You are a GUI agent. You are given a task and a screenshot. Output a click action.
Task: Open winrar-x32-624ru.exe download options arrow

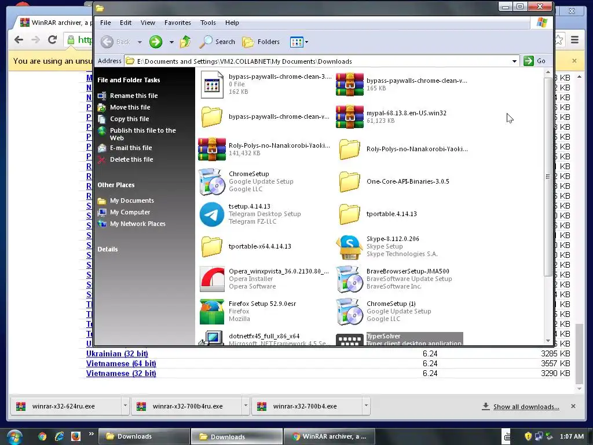(x=125, y=406)
